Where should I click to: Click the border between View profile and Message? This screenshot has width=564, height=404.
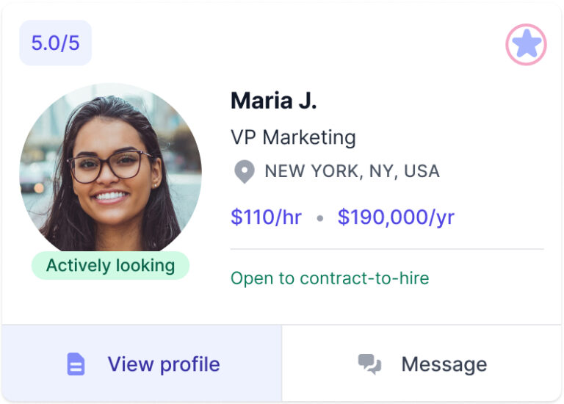[282, 364]
